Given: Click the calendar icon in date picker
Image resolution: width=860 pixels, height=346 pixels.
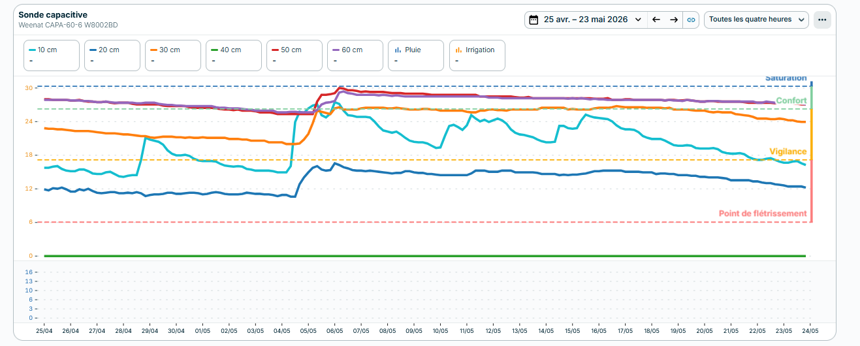Looking at the screenshot, I should (x=534, y=20).
